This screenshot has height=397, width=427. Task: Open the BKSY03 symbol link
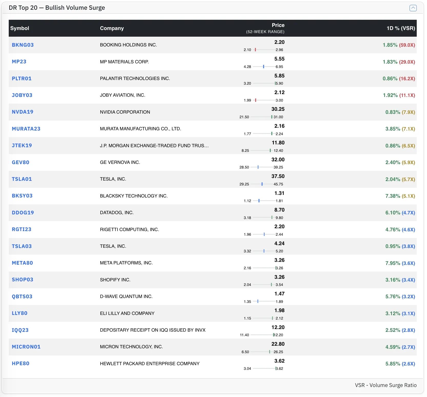22,196
